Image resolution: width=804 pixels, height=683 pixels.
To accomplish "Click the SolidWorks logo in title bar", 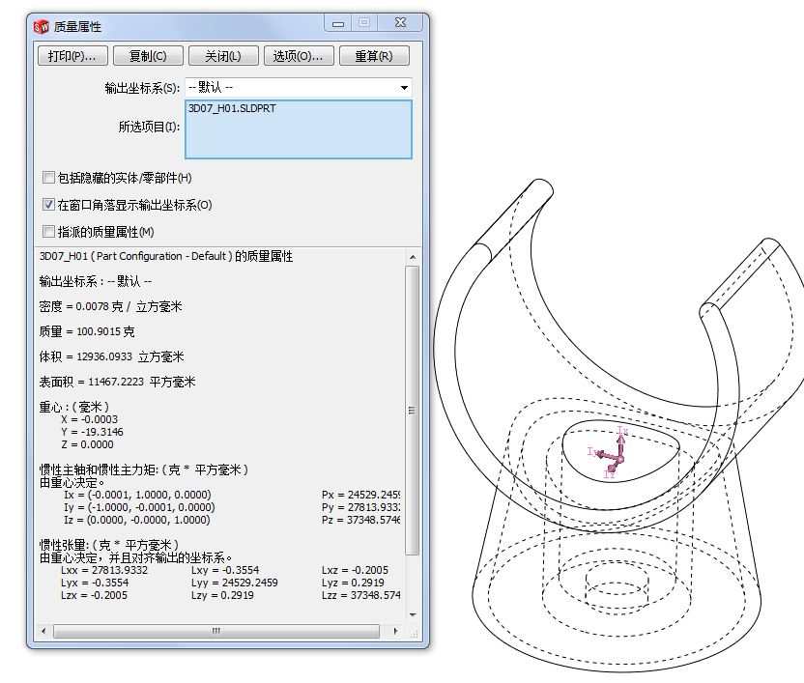I will tap(42, 26).
